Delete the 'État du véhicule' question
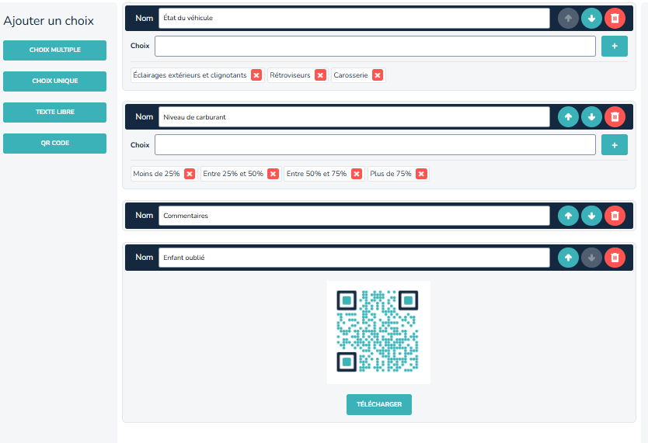This screenshot has width=648, height=443. pyautogui.click(x=615, y=19)
